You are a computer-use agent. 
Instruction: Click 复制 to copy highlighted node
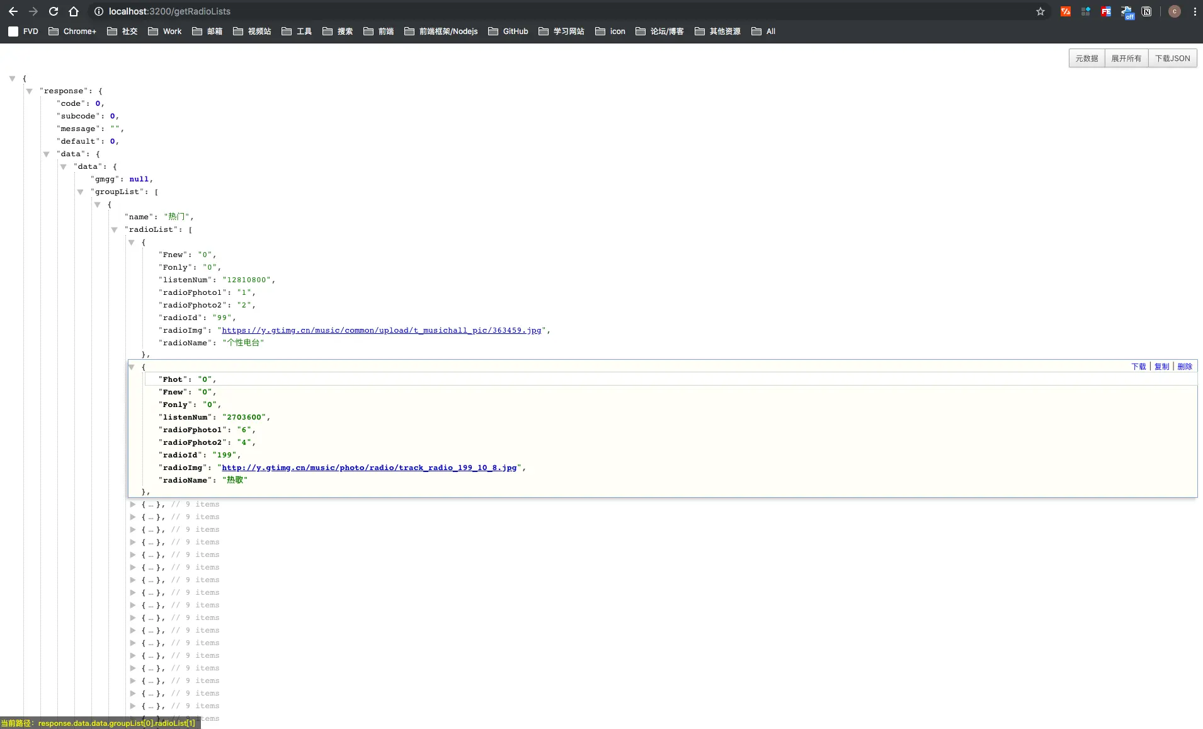pyautogui.click(x=1161, y=367)
